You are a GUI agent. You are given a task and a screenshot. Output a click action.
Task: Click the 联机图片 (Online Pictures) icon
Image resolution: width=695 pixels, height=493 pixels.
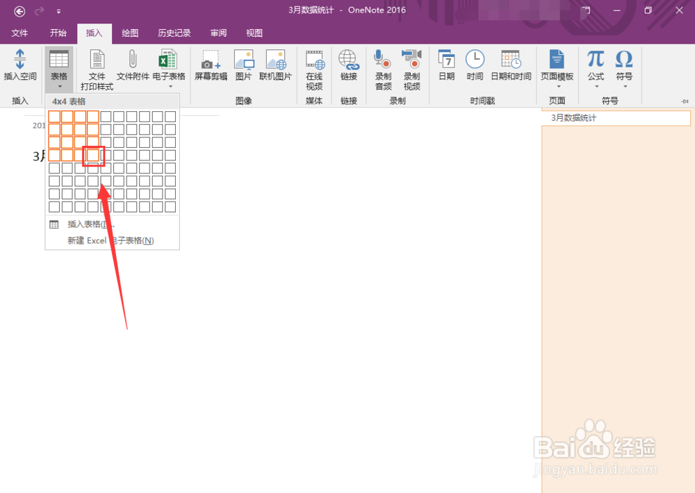276,66
